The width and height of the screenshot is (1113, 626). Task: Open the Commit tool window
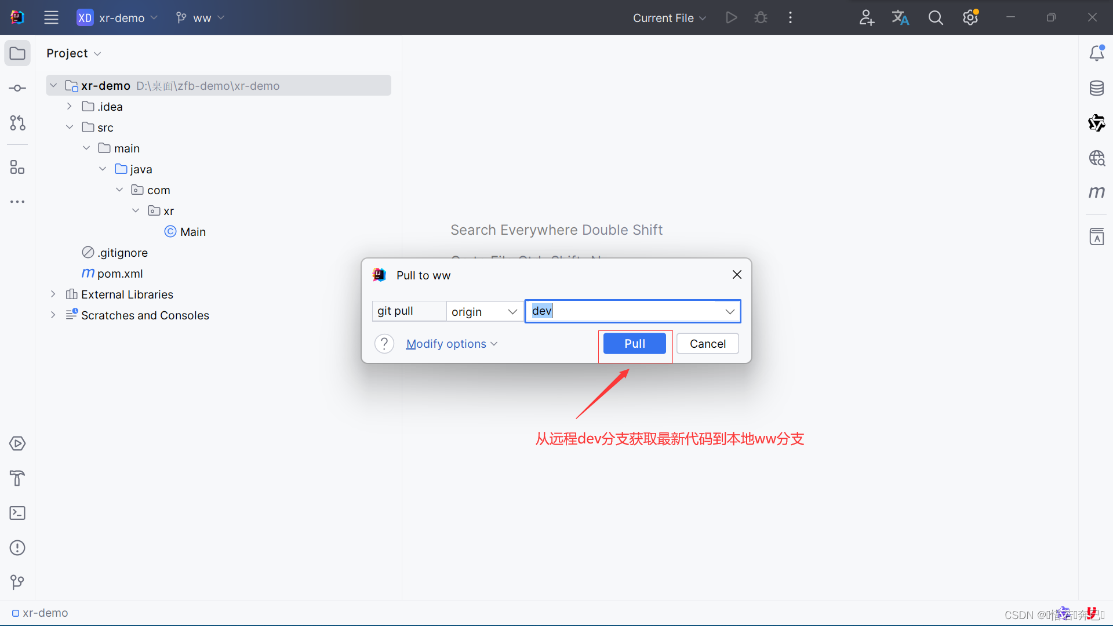tap(17, 88)
